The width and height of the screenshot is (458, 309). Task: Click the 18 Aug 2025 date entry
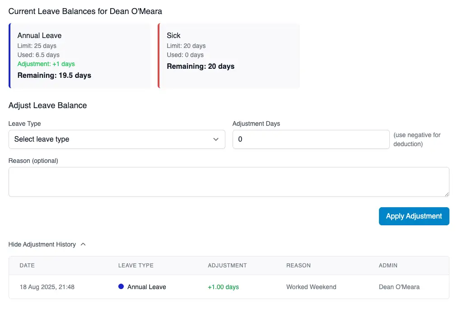47,287
